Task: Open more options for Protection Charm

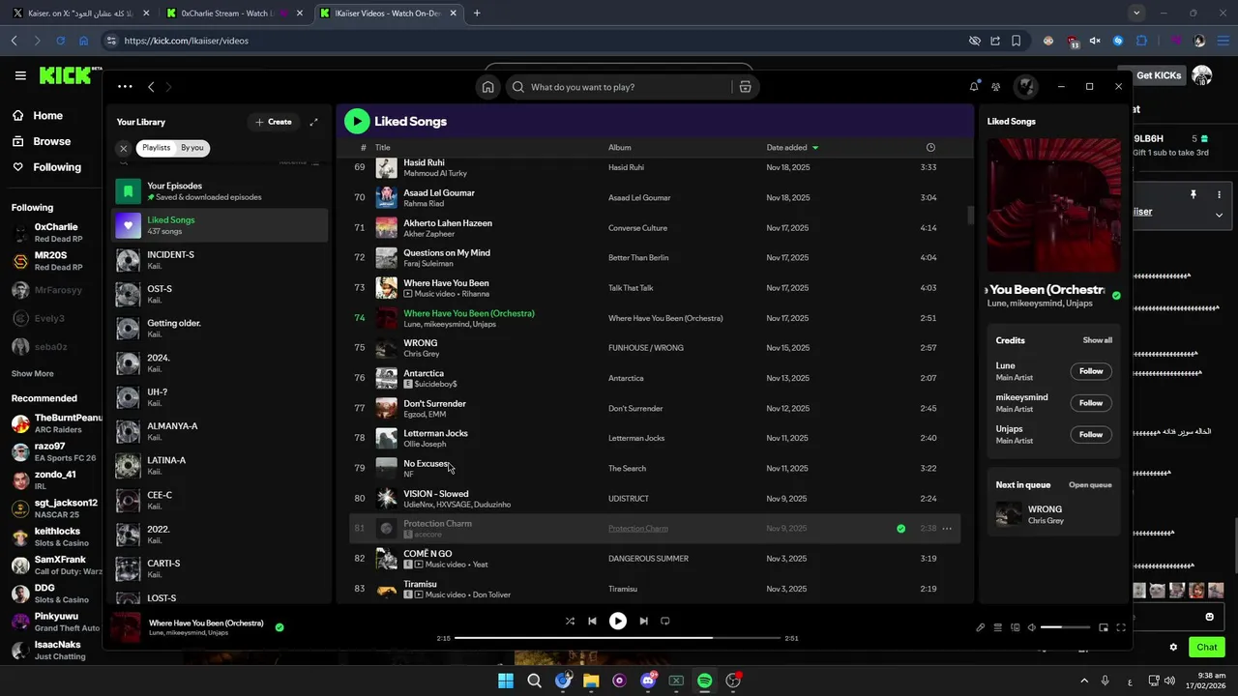Action: tap(947, 529)
